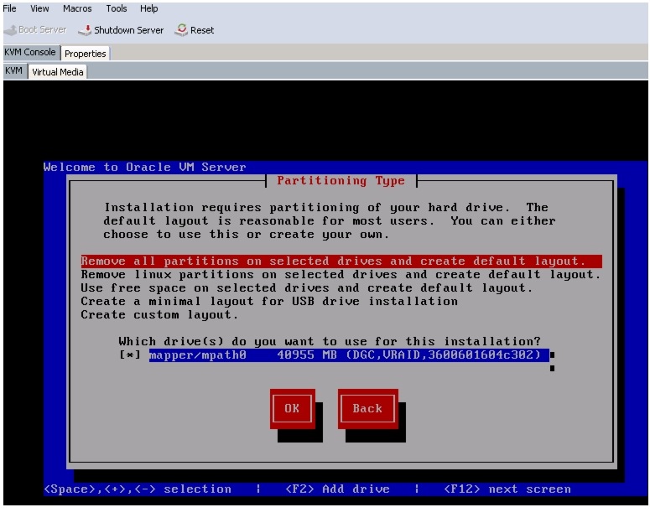Viewport: 650px width, 528px height.
Task: Click the Back button
Action: coord(367,409)
